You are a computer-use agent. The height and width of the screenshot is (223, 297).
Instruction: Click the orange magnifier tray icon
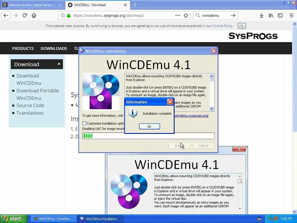276,219
